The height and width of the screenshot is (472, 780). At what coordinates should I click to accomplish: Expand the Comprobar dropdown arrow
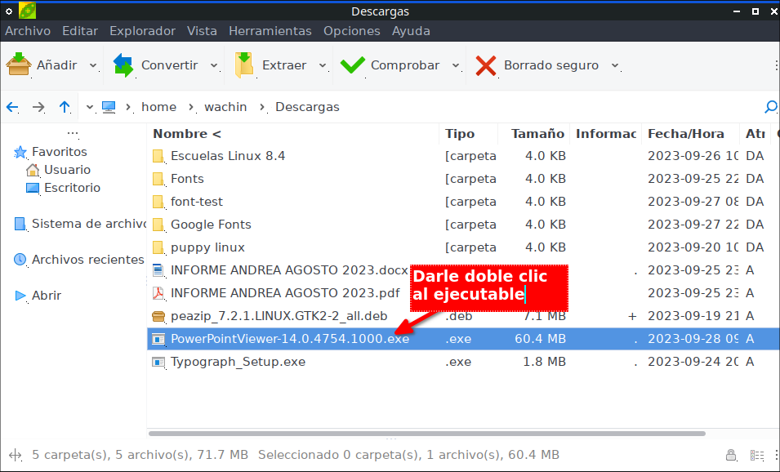[x=456, y=65]
